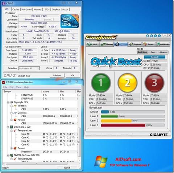Collapse Voltages node under Gigabyte DES

[12, 106]
